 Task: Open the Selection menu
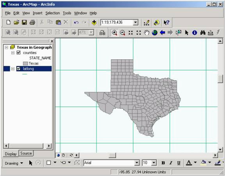(x=53, y=13)
